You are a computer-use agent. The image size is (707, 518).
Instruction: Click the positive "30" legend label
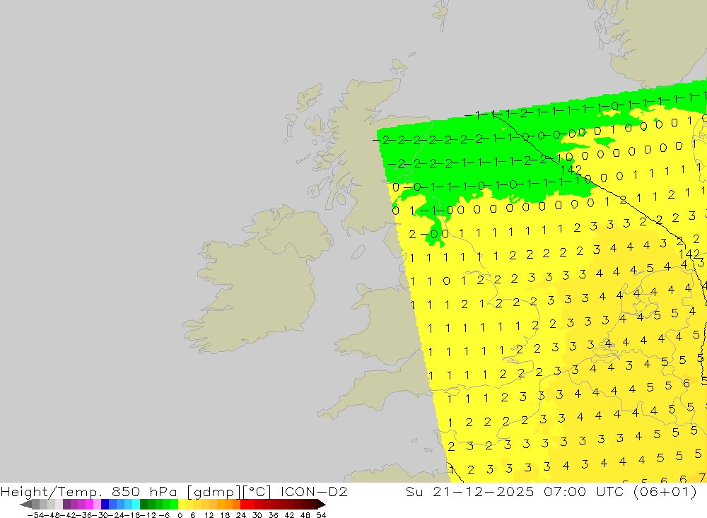pyautogui.click(x=257, y=515)
